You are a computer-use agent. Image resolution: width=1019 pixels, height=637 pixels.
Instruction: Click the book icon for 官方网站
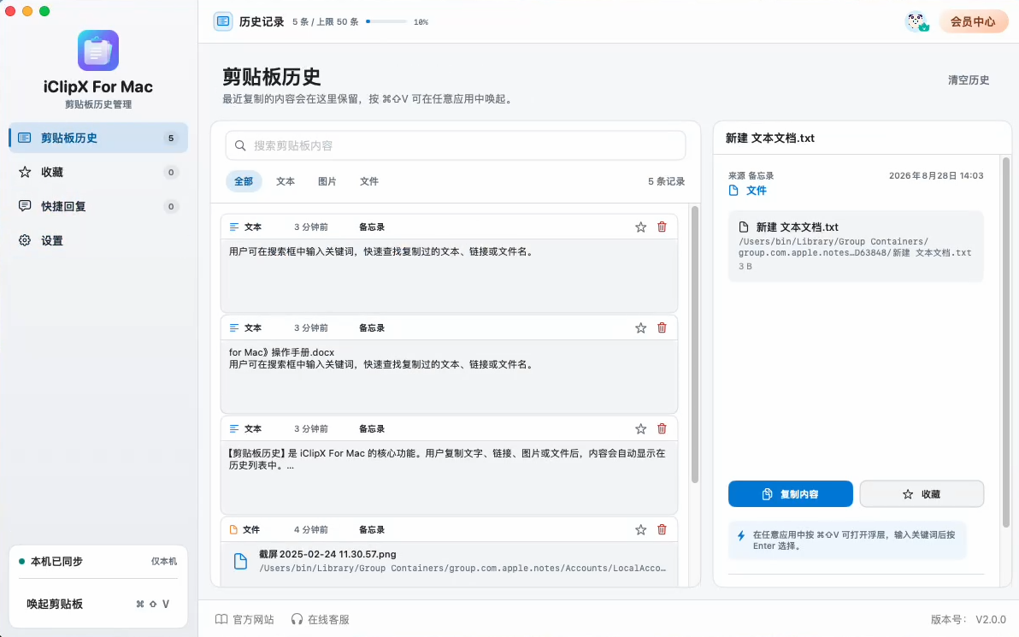click(x=221, y=619)
